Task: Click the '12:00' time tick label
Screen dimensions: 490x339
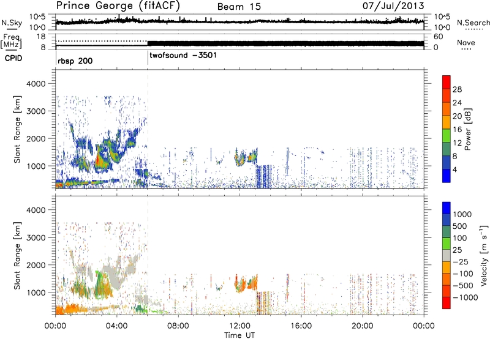Action: click(x=239, y=326)
